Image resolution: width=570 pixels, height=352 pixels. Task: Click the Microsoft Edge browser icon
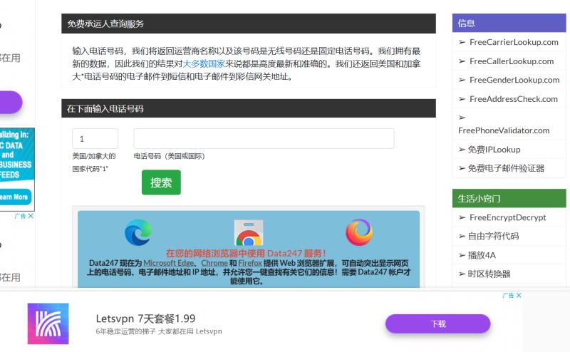[x=138, y=232]
